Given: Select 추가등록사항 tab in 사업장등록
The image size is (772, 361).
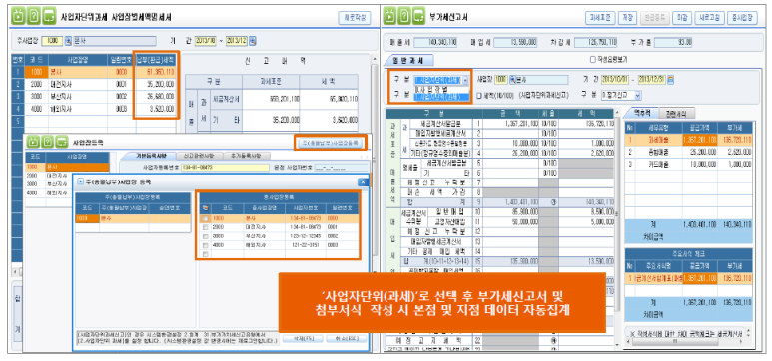Looking at the screenshot, I should [x=246, y=156].
